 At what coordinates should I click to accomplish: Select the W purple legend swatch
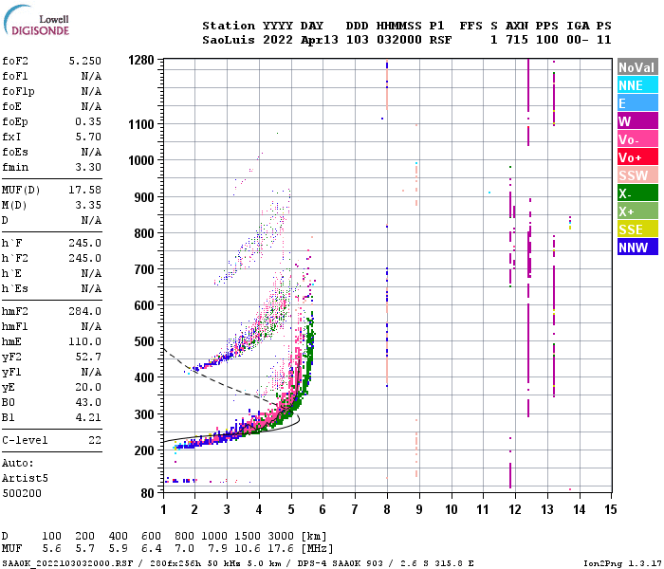(x=637, y=121)
